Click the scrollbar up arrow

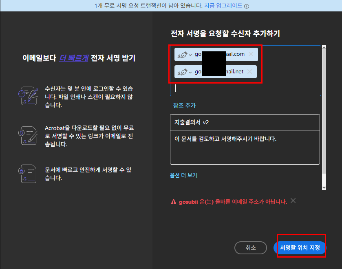click(x=324, y=47)
